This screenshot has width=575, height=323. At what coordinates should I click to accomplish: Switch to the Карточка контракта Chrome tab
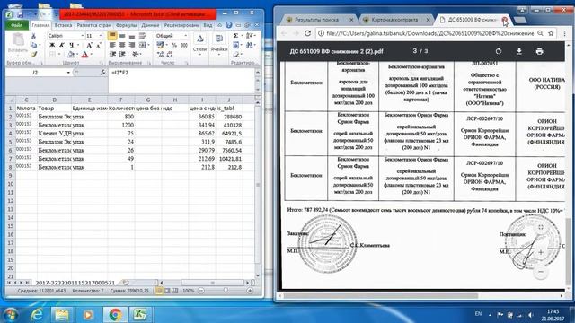394,20
